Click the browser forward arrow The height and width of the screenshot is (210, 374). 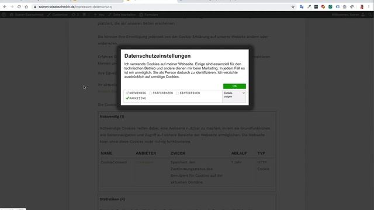coord(12,7)
